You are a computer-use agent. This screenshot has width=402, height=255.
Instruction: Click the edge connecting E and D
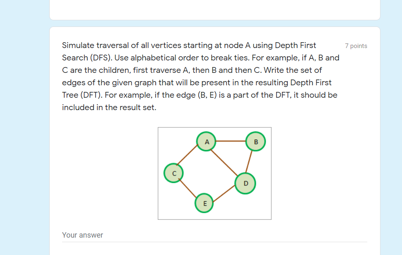tap(225, 193)
